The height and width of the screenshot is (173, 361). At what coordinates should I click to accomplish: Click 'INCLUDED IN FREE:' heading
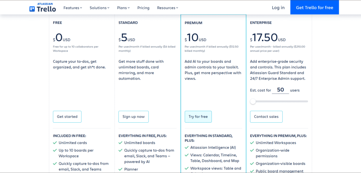[69, 136]
